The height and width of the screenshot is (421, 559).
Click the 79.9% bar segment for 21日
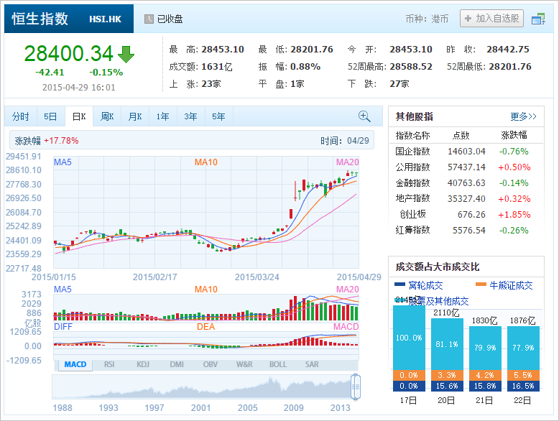[x=485, y=348]
